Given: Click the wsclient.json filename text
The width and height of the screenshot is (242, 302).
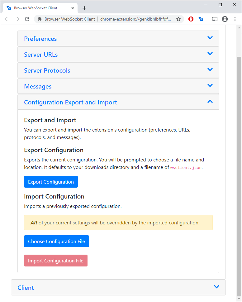Looking at the screenshot, I should click(x=186, y=167).
